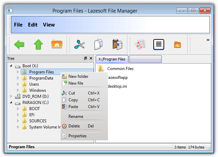
Task: Choose Rename from the context menu
Action: [83, 116]
